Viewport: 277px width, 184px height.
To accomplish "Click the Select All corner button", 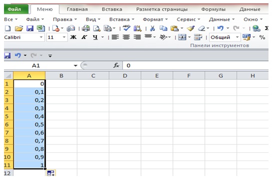I will (x=8, y=76).
